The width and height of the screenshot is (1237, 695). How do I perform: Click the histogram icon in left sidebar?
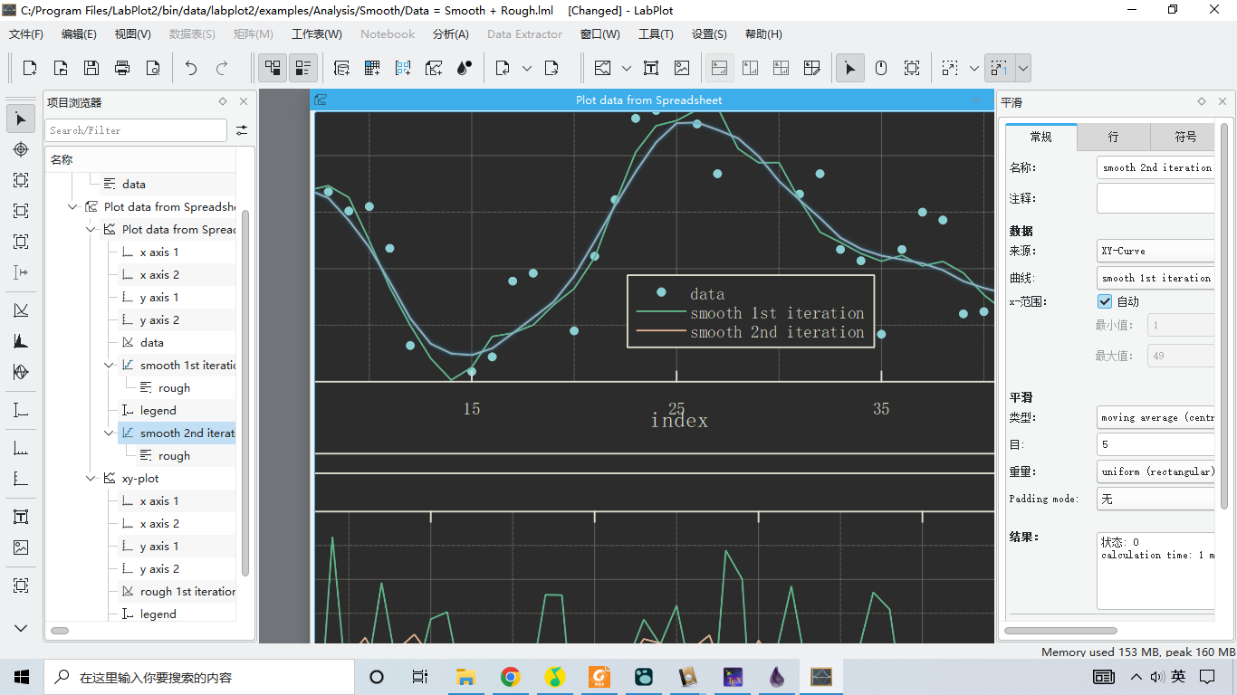[21, 341]
